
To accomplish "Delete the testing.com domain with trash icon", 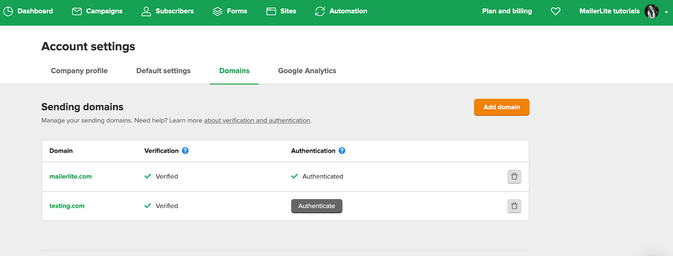I will 514,206.
